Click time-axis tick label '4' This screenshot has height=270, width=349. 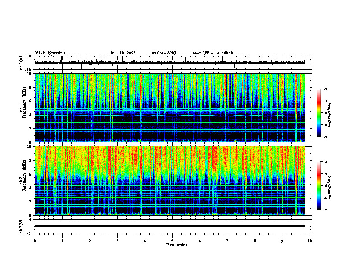coord(145,241)
